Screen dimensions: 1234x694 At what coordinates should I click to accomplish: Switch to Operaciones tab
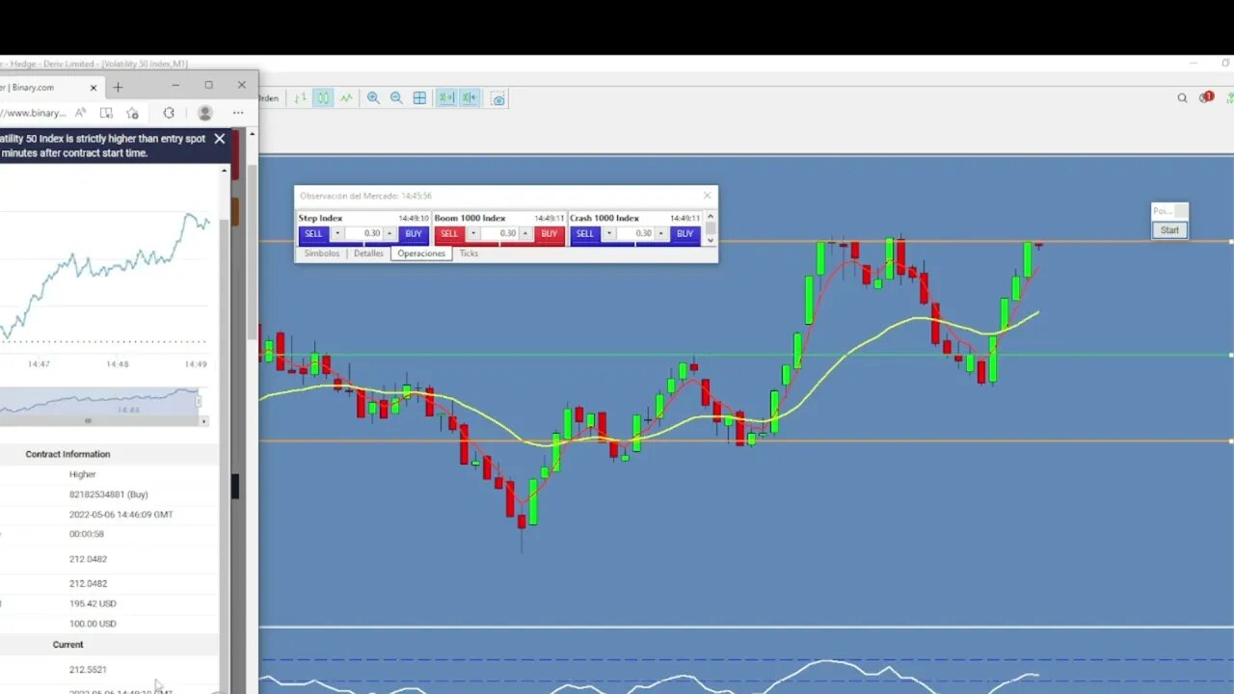421,254
